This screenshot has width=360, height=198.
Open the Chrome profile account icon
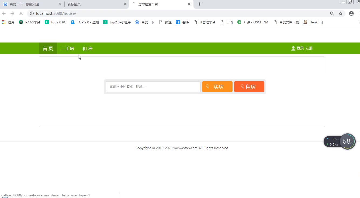pos(351,13)
